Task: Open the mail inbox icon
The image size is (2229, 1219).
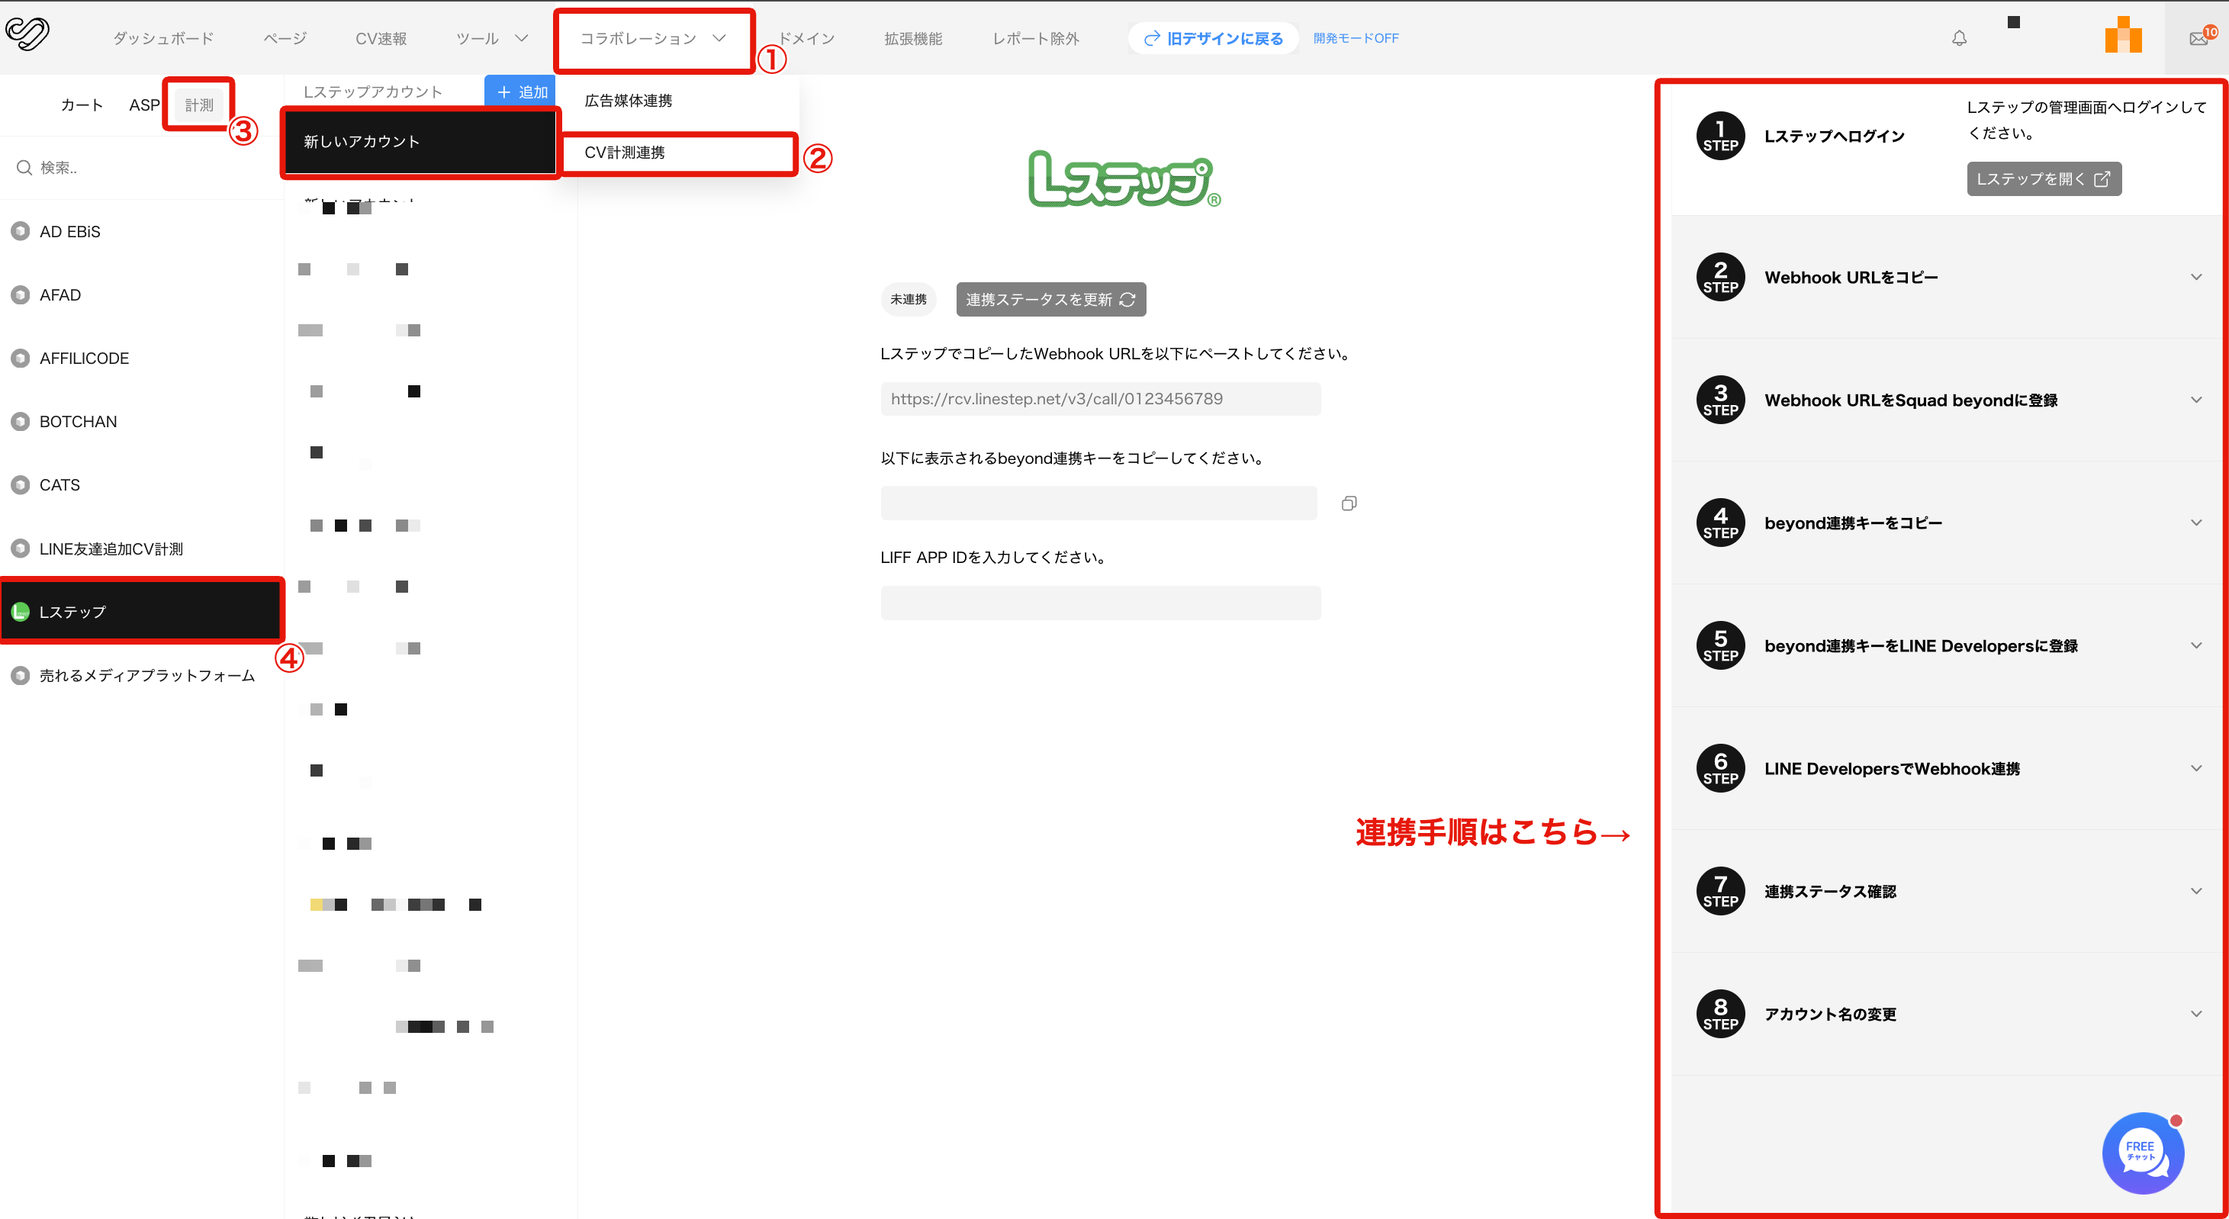Action: click(2198, 38)
